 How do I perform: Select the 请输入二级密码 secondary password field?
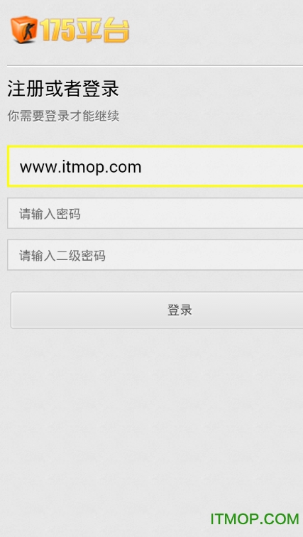click(x=155, y=255)
